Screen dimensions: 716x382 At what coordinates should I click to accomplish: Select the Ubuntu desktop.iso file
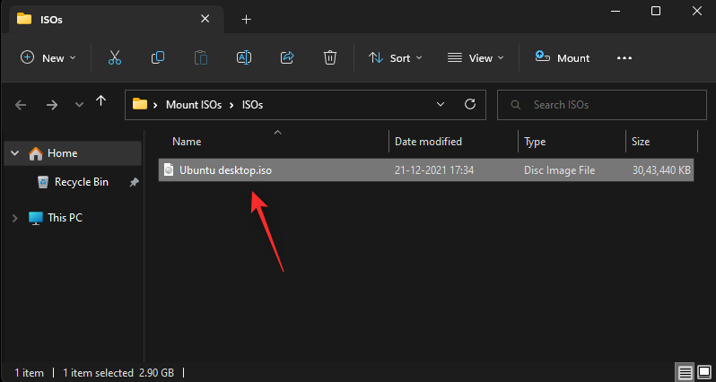click(225, 170)
